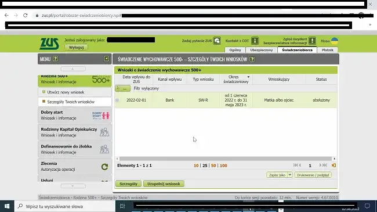Open Zadaj pytanie ZUS chat icon

click(217, 41)
